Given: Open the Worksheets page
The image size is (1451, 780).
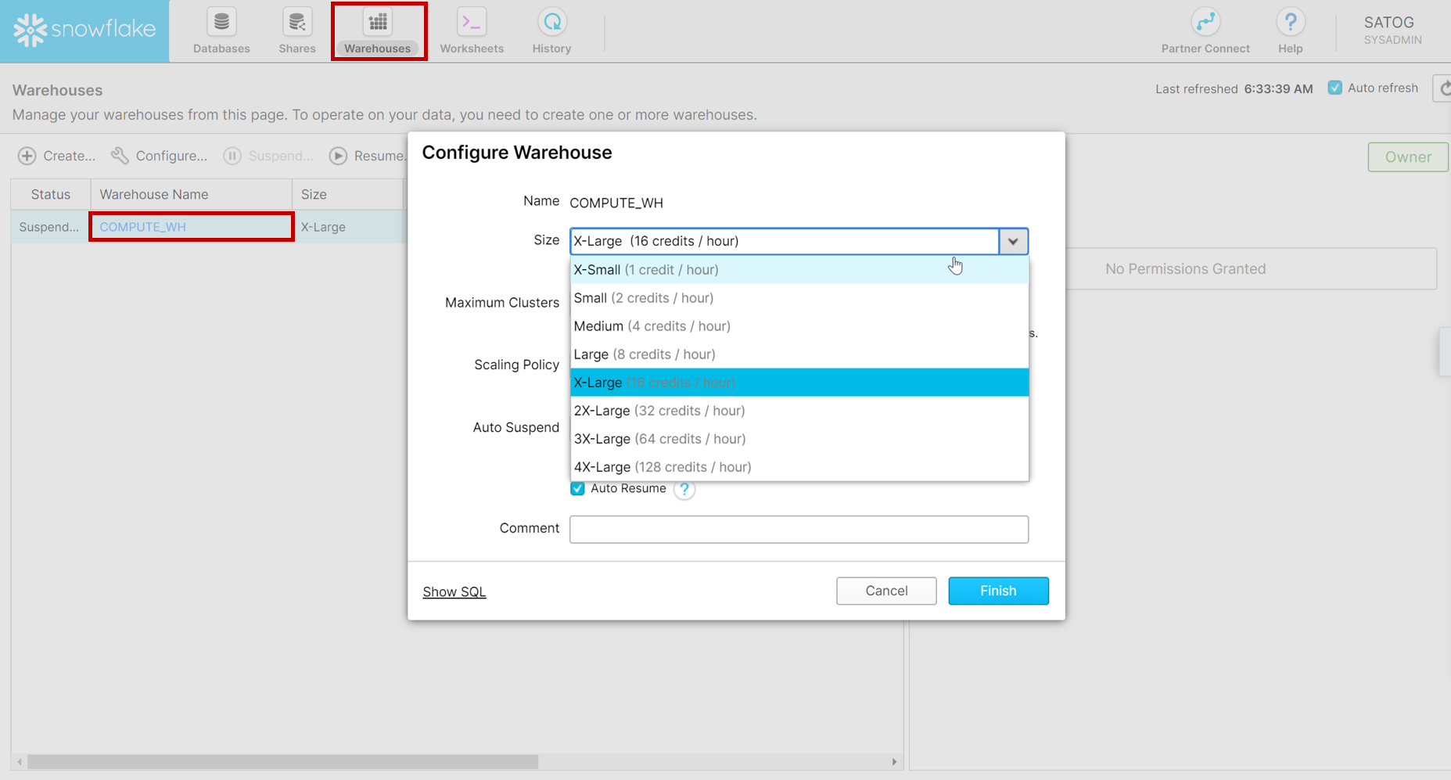Looking at the screenshot, I should pos(472,31).
